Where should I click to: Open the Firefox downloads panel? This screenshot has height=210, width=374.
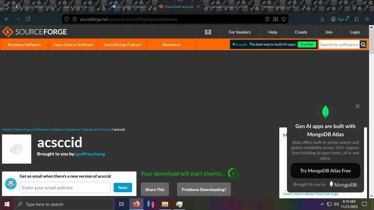click(323, 19)
